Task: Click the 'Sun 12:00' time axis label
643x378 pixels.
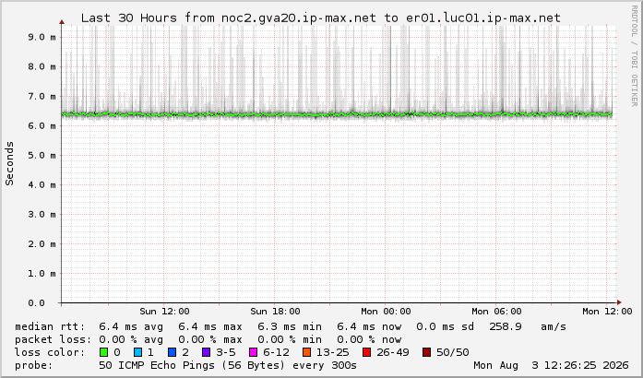Action: tap(164, 312)
